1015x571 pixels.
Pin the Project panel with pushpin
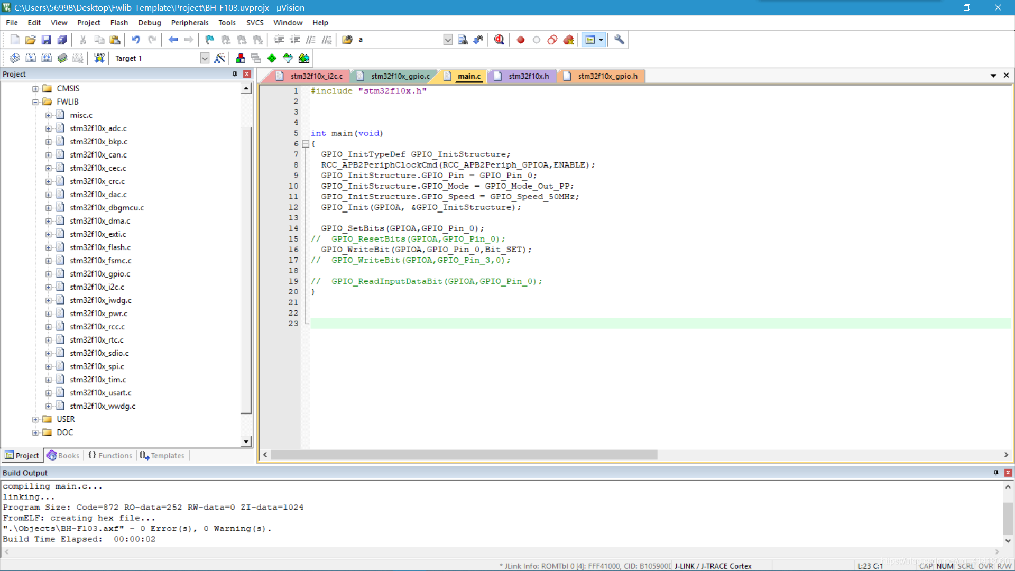coord(235,75)
